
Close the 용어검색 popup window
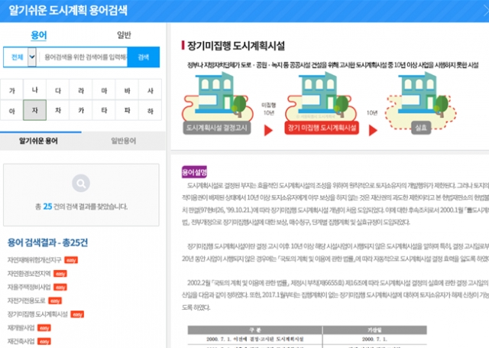coord(486,11)
